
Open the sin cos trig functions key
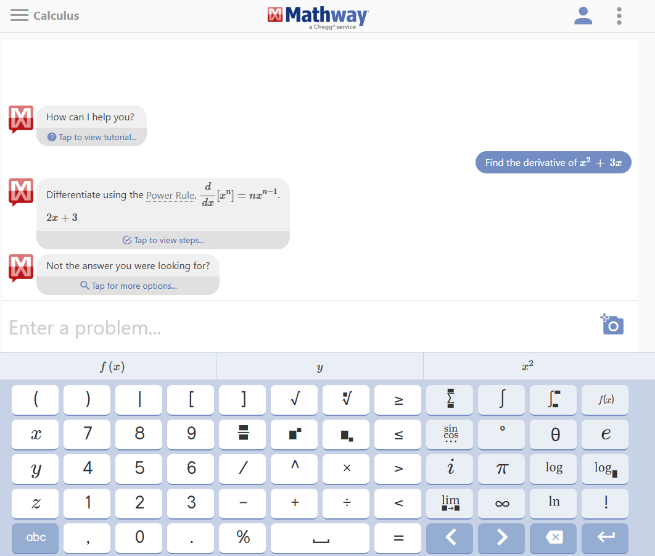[450, 434]
